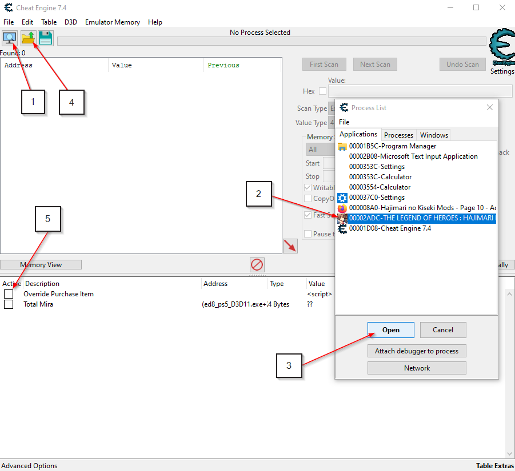Click Table Extras in status bar
This screenshot has width=515, height=471.
tap(494, 466)
